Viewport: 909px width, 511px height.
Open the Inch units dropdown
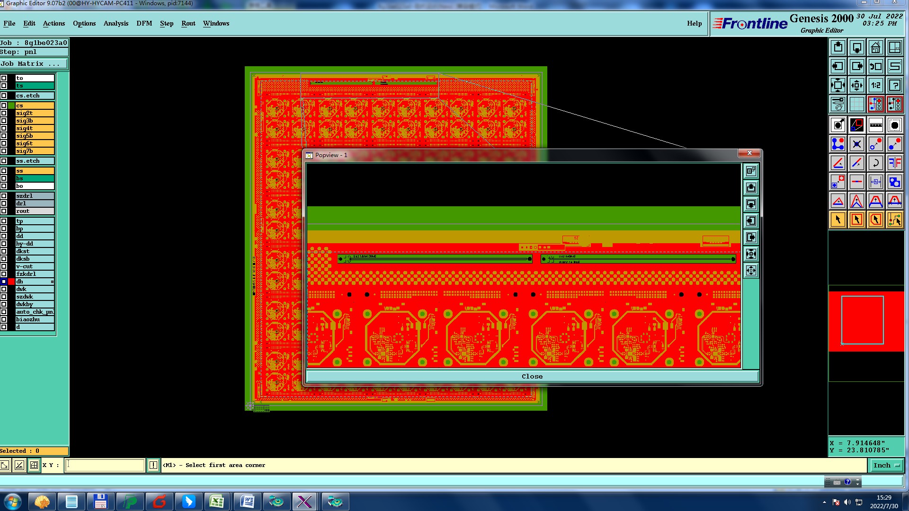point(886,465)
